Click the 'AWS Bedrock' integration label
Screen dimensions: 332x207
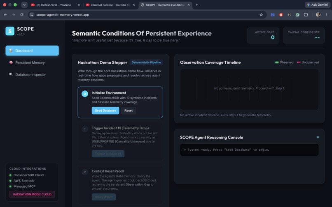tap(24, 181)
